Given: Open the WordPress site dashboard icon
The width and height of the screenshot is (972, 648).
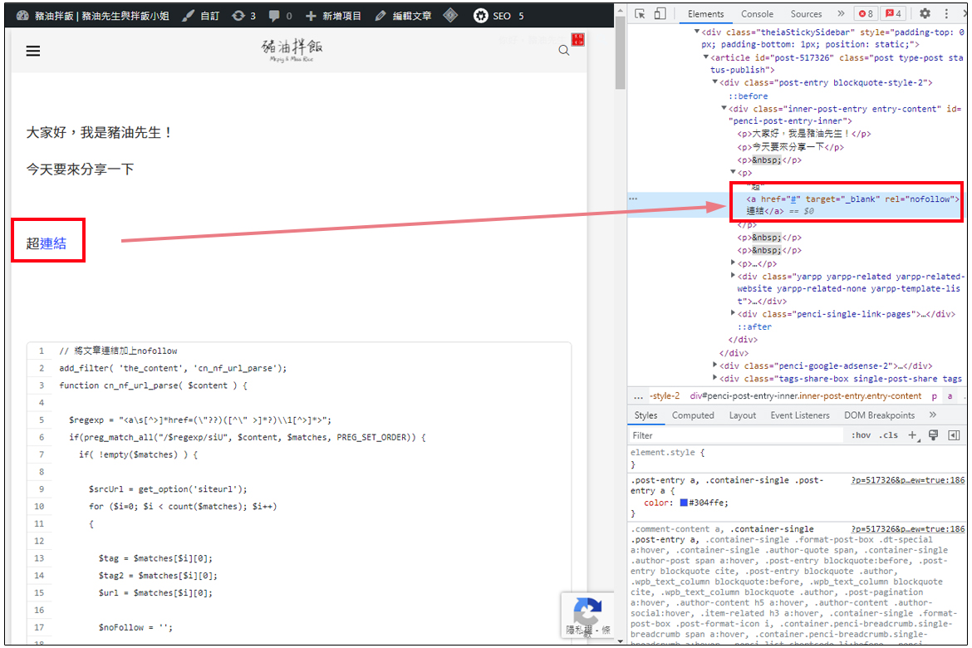Looking at the screenshot, I should [x=22, y=16].
